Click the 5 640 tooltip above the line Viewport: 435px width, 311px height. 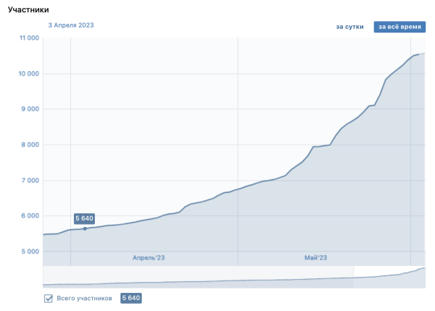84,217
